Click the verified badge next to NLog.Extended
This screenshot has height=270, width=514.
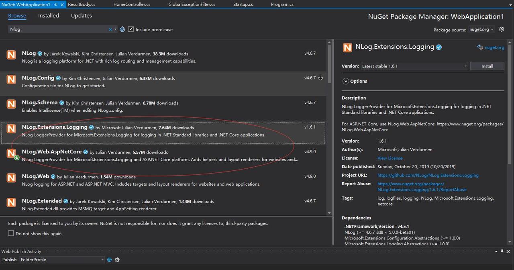66,201
